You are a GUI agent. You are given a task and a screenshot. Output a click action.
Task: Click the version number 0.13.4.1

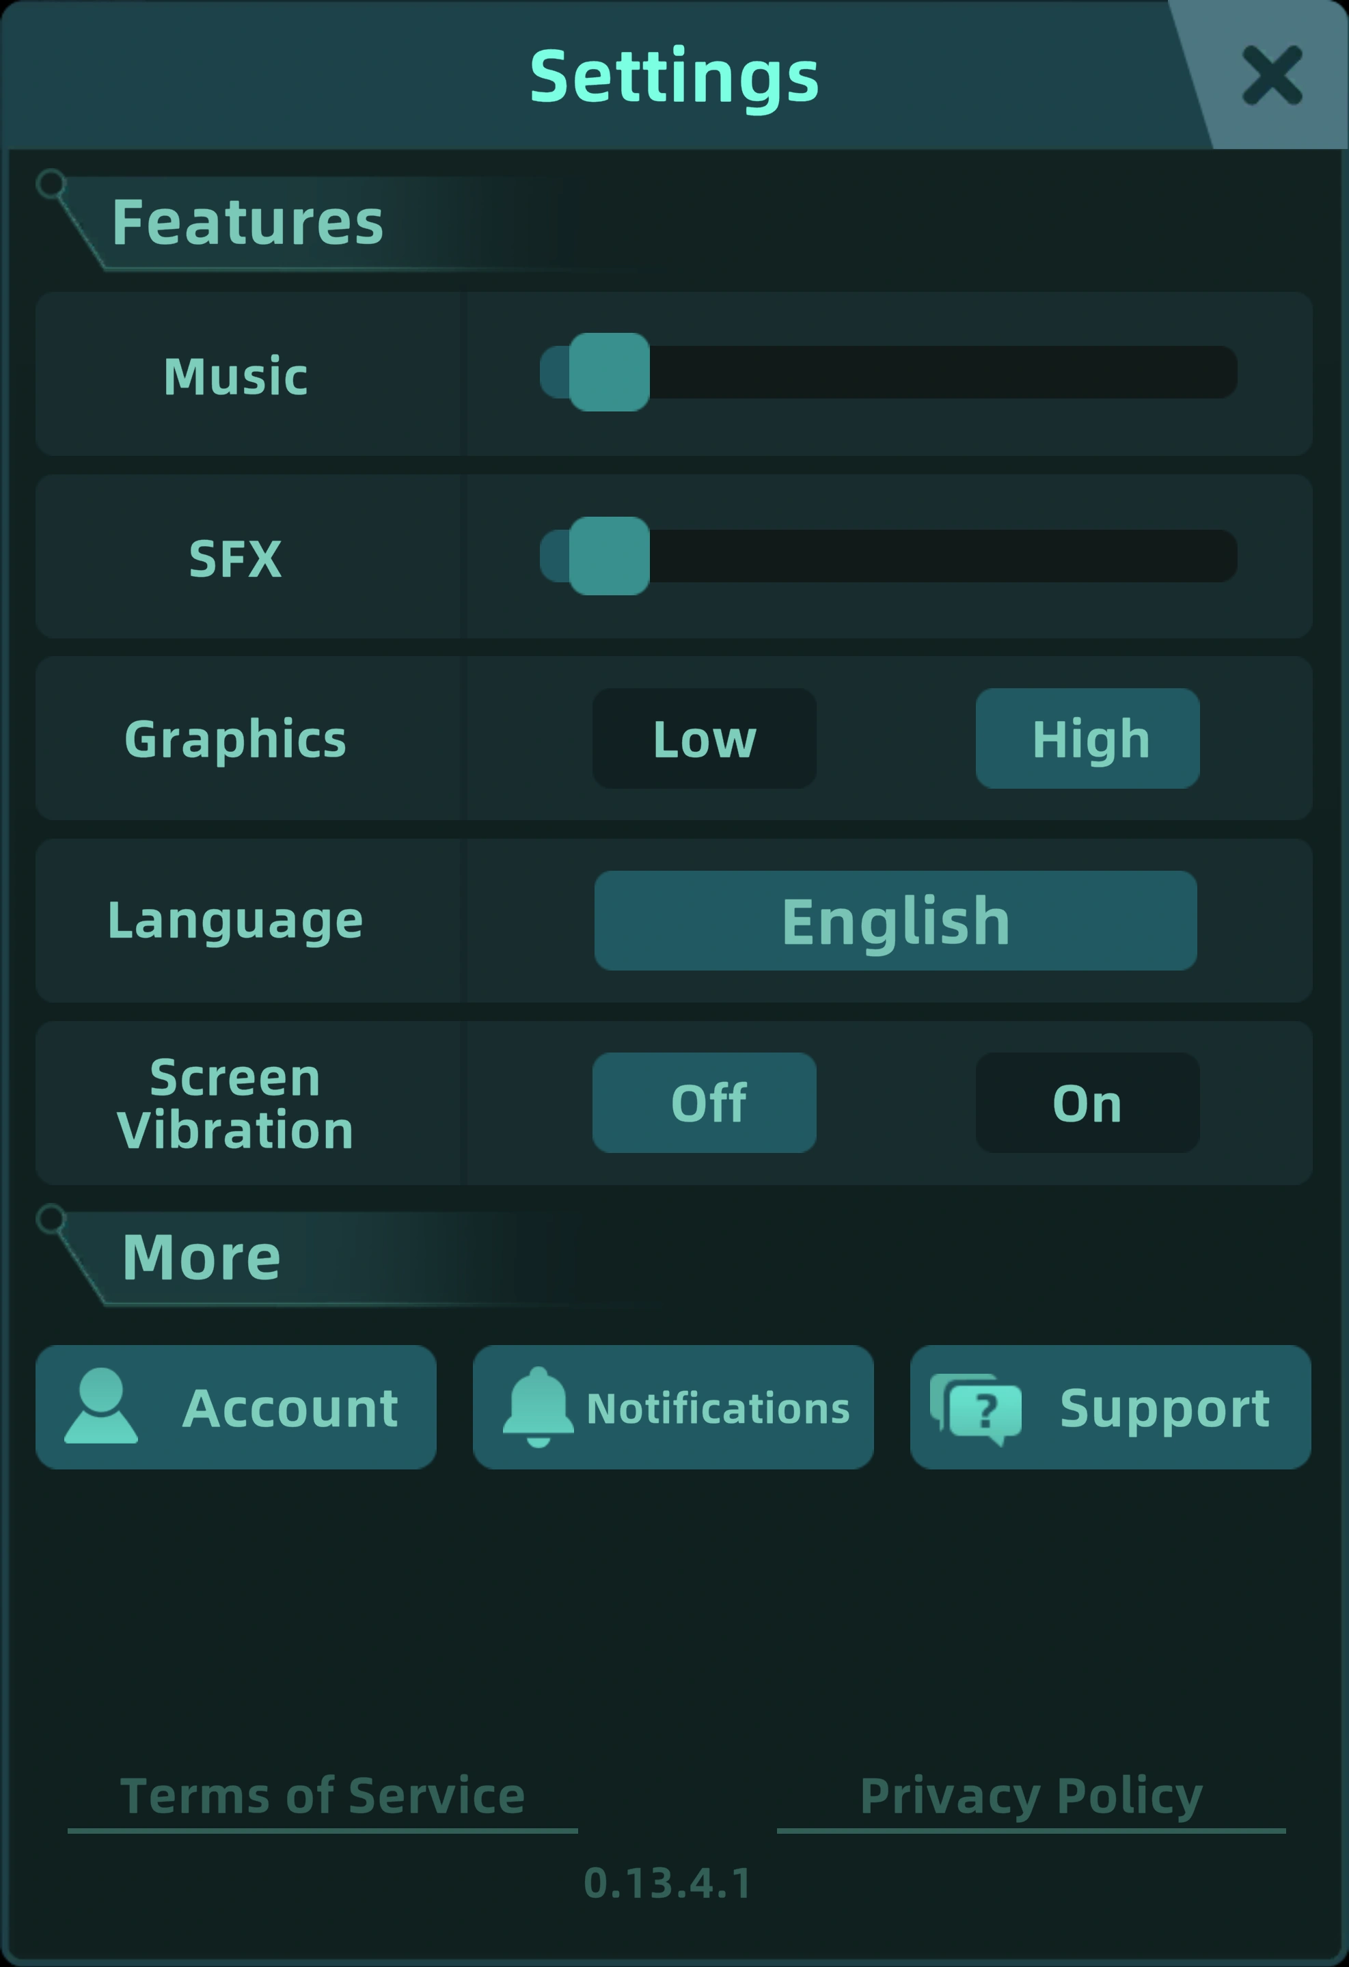(x=668, y=1883)
